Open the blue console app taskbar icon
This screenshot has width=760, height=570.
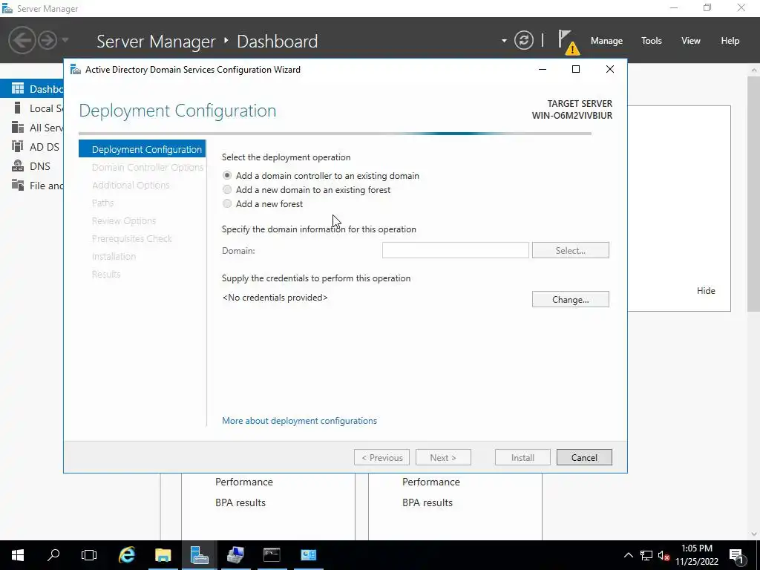tap(308, 555)
